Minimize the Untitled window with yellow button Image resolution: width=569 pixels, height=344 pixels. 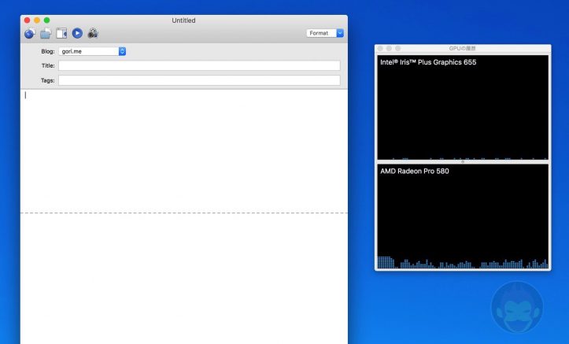point(37,20)
